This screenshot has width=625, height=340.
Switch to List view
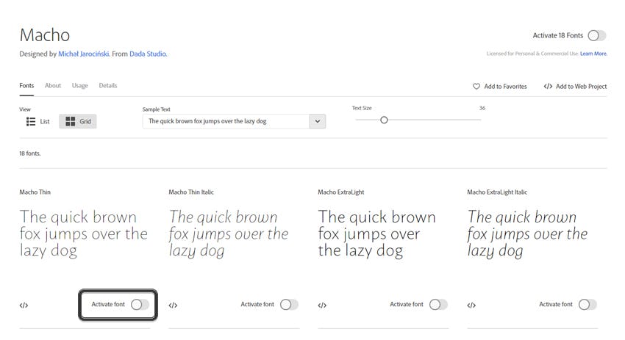point(37,121)
